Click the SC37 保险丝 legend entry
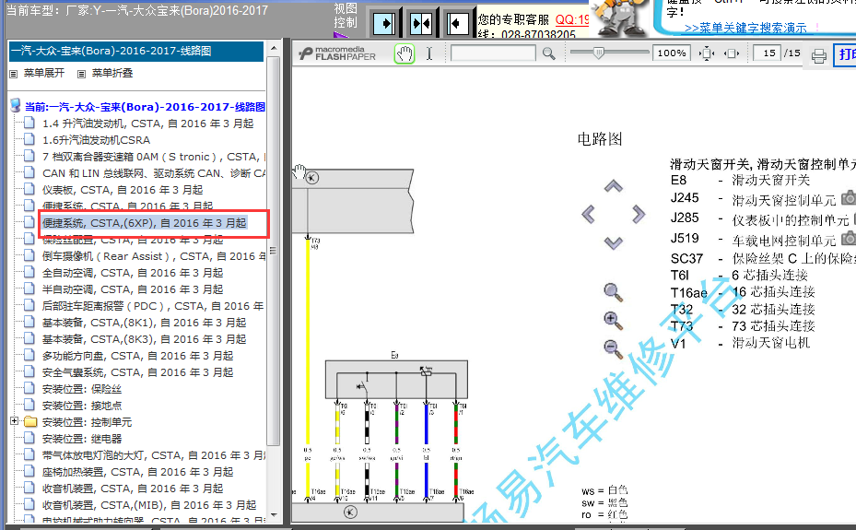856x530 pixels. [763, 258]
